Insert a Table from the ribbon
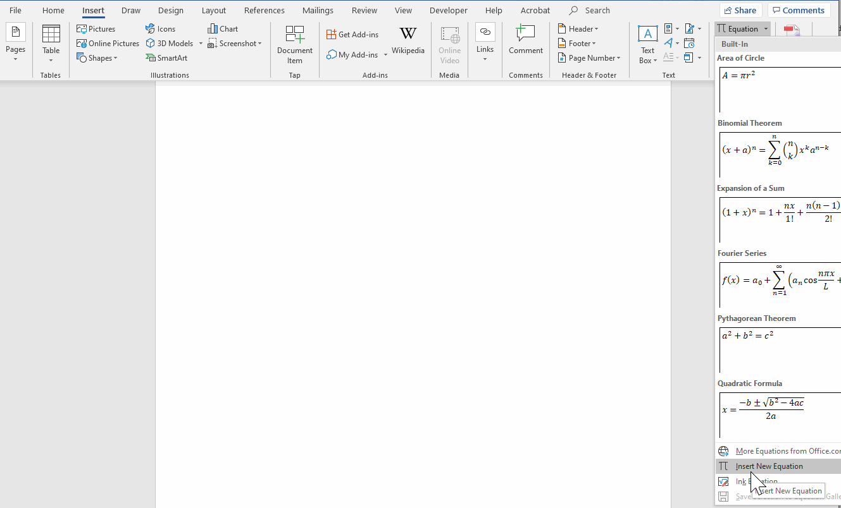 click(51, 40)
